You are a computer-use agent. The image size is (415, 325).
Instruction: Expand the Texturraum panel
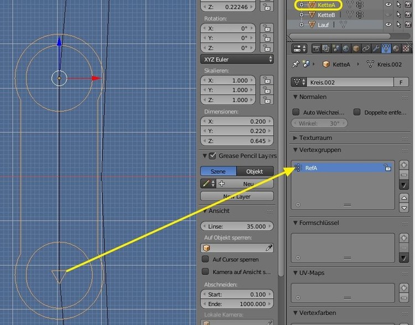(295, 138)
